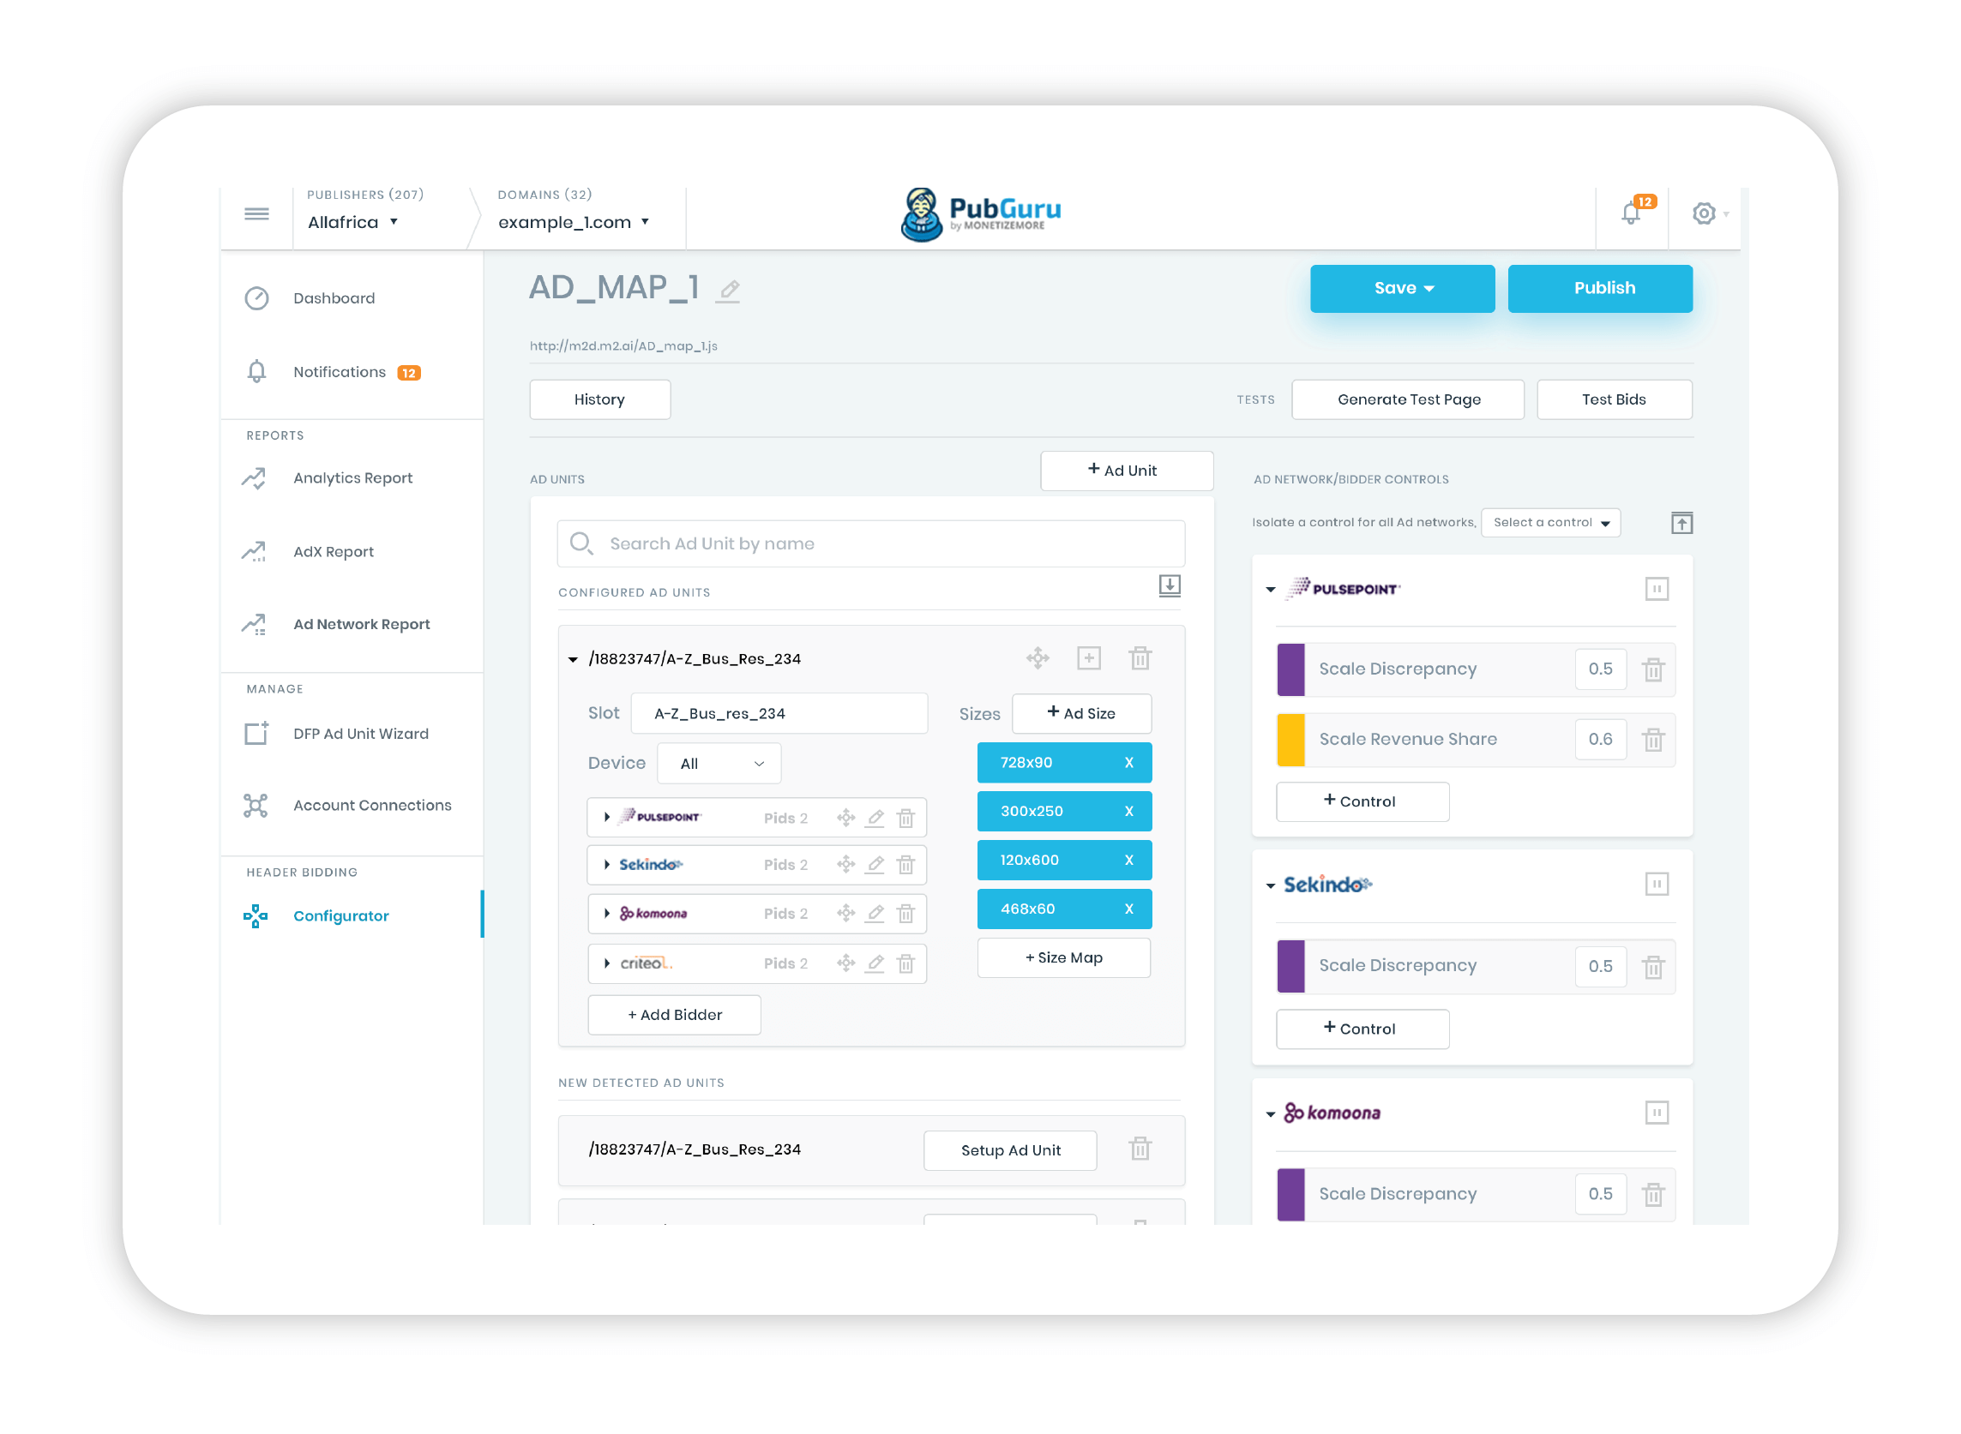Image resolution: width=1961 pixels, height=1434 pixels.
Task: Click the purple swatch on PulsePoint Scale Discrepancy
Action: click(x=1290, y=669)
